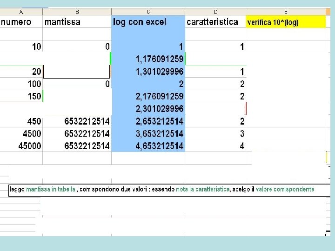Select the numero cell containing 150
This screenshot has width=335, height=251.
click(x=21, y=96)
